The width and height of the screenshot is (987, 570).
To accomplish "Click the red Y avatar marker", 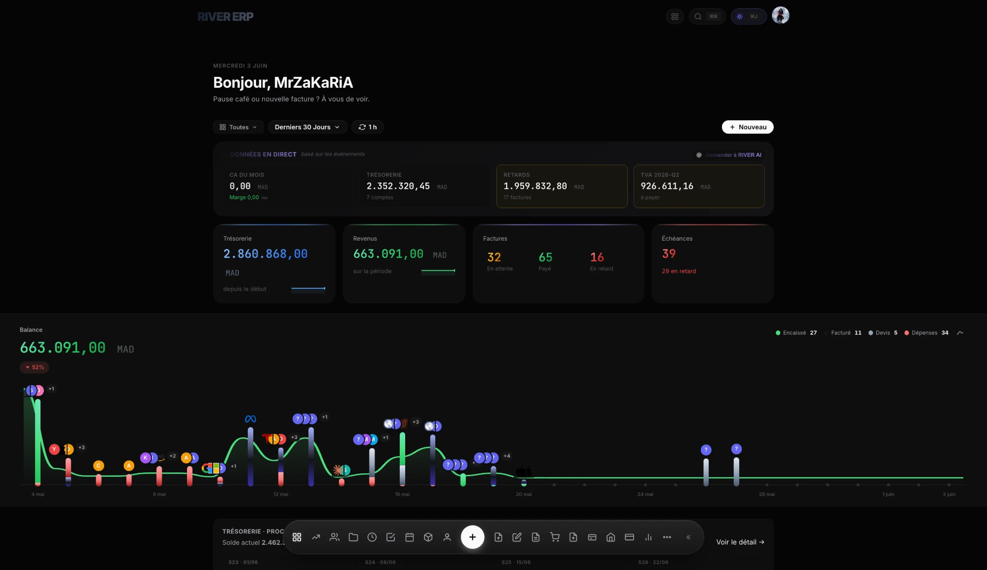I will (54, 449).
